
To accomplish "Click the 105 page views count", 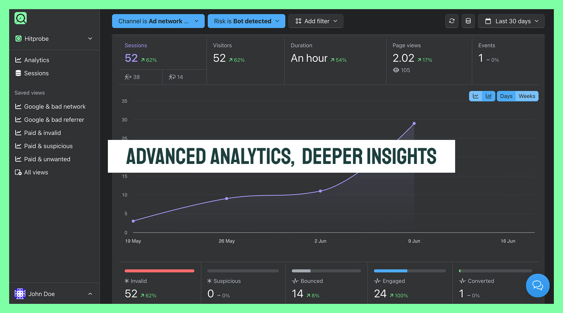I will (x=406, y=70).
